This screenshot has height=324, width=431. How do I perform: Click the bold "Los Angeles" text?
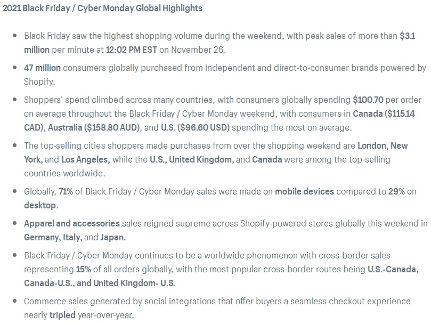click(x=85, y=159)
